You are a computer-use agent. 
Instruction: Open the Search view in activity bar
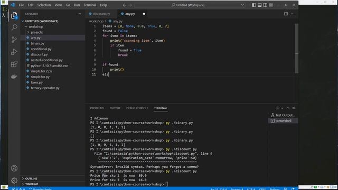[14, 27]
